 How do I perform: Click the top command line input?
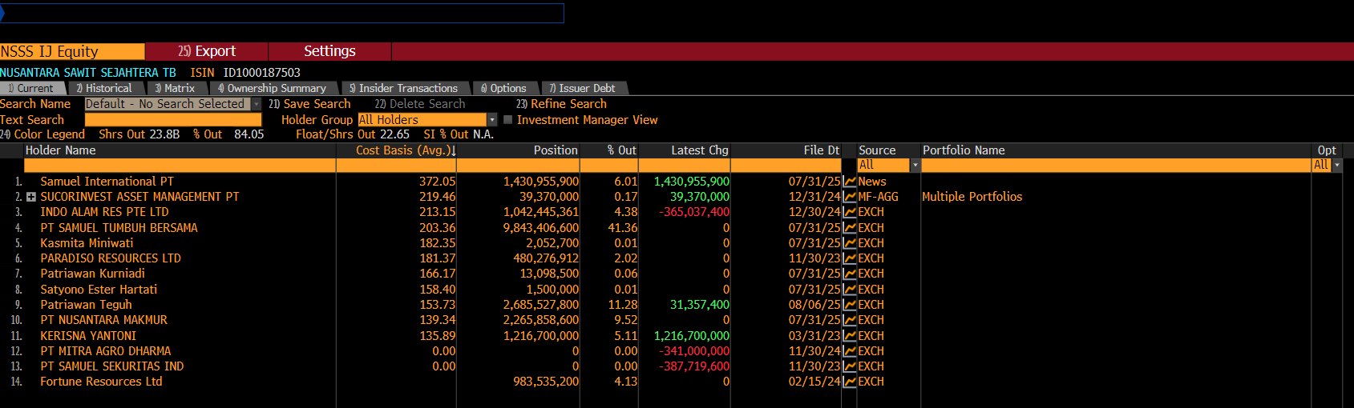pyautogui.click(x=282, y=13)
